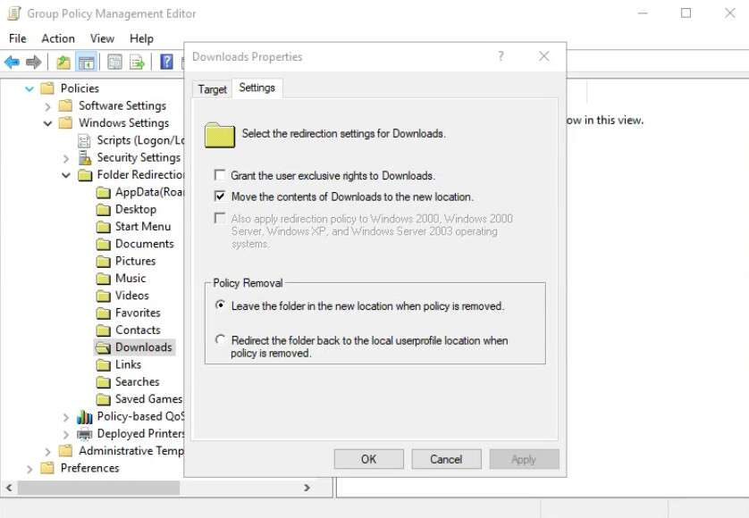Click the Export List toolbar icon
Viewport: 749px width, 518px height.
(x=139, y=62)
